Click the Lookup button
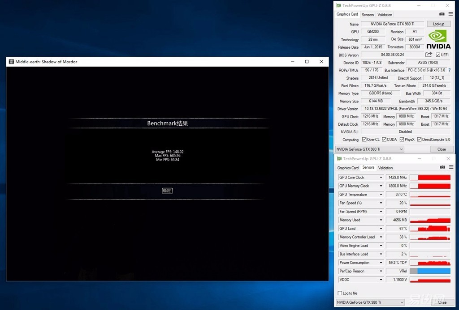This screenshot has width=459, height=310. (x=438, y=24)
